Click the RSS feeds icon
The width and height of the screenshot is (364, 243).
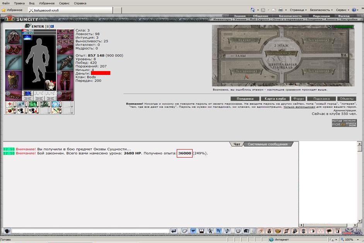pyautogui.click(x=263, y=10)
